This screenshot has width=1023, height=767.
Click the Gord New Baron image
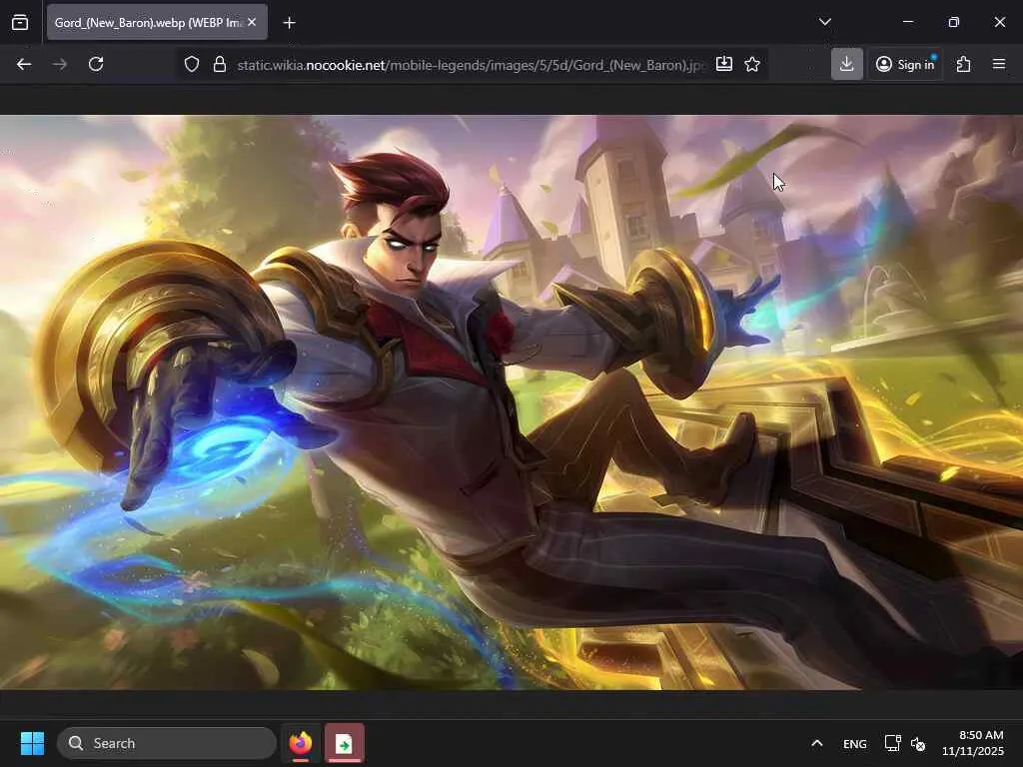point(511,402)
